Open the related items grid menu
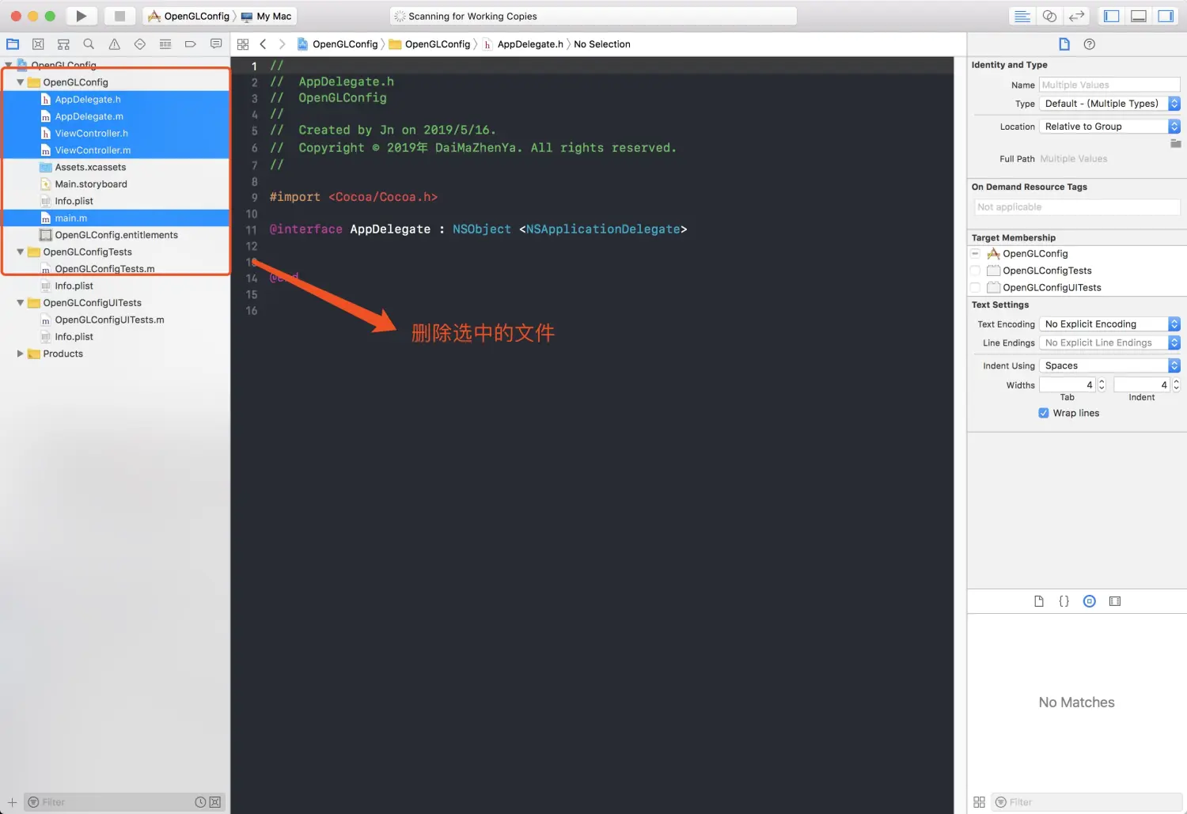The image size is (1187, 814). click(243, 44)
